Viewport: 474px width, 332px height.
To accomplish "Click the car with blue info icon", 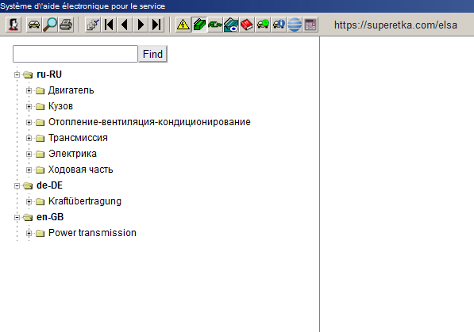I will pos(279,25).
